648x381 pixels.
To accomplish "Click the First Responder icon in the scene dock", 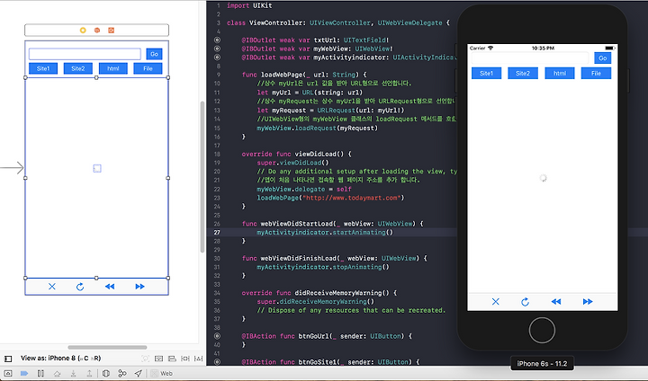I will tap(96, 31).
